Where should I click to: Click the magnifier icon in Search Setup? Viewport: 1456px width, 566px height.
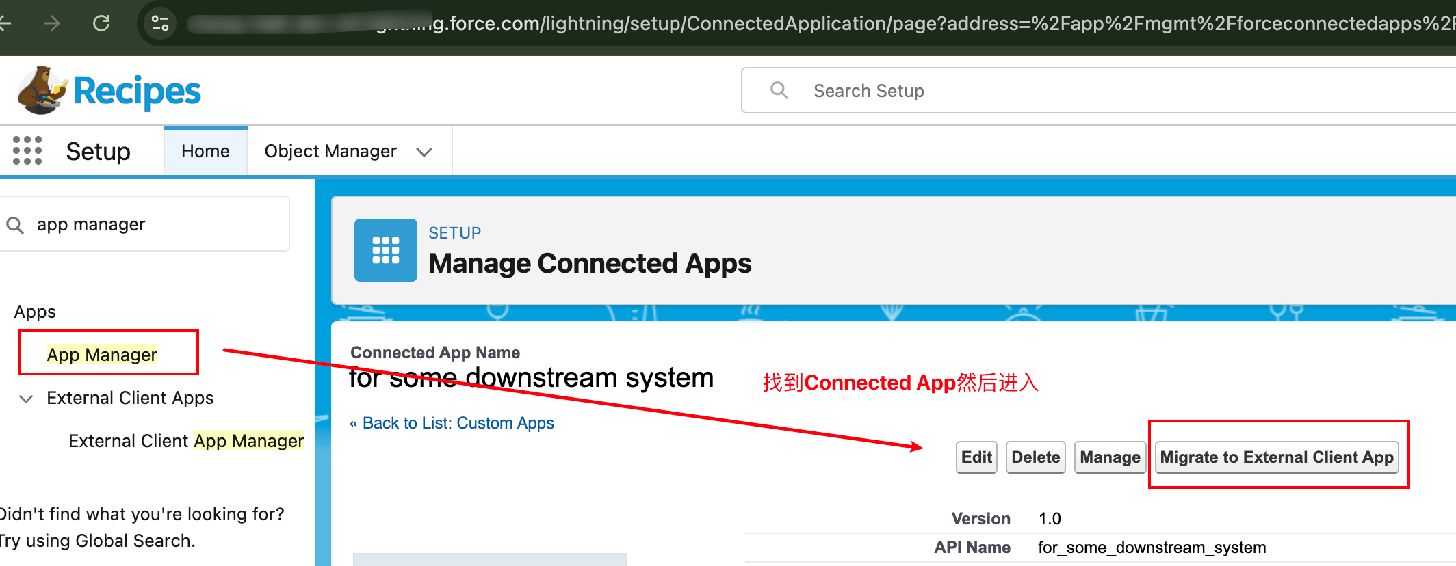coord(779,90)
